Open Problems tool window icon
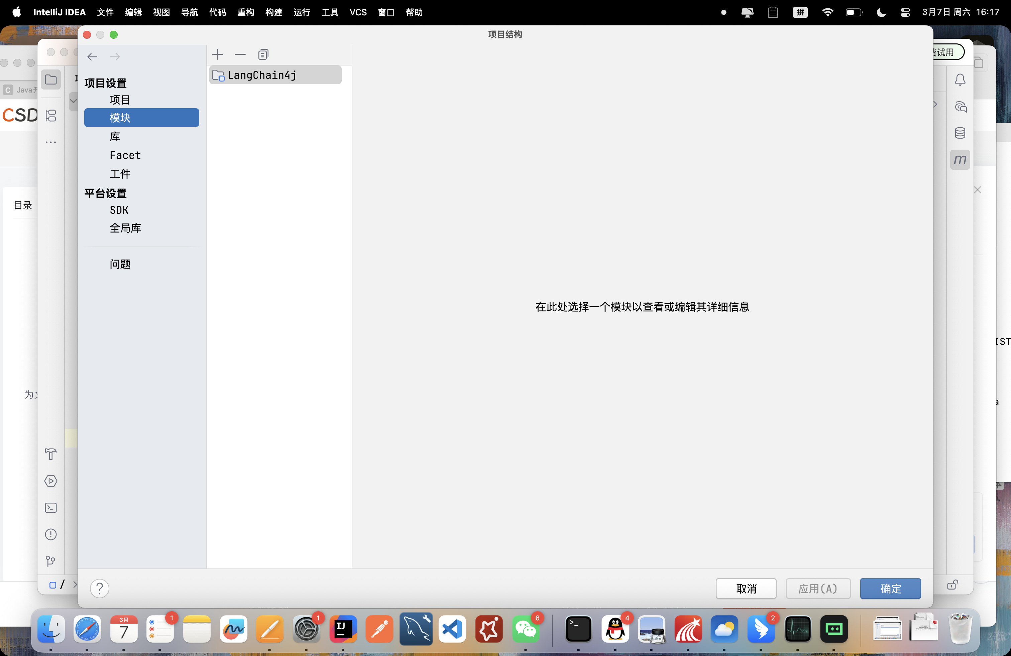Image resolution: width=1011 pixels, height=656 pixels. point(51,535)
